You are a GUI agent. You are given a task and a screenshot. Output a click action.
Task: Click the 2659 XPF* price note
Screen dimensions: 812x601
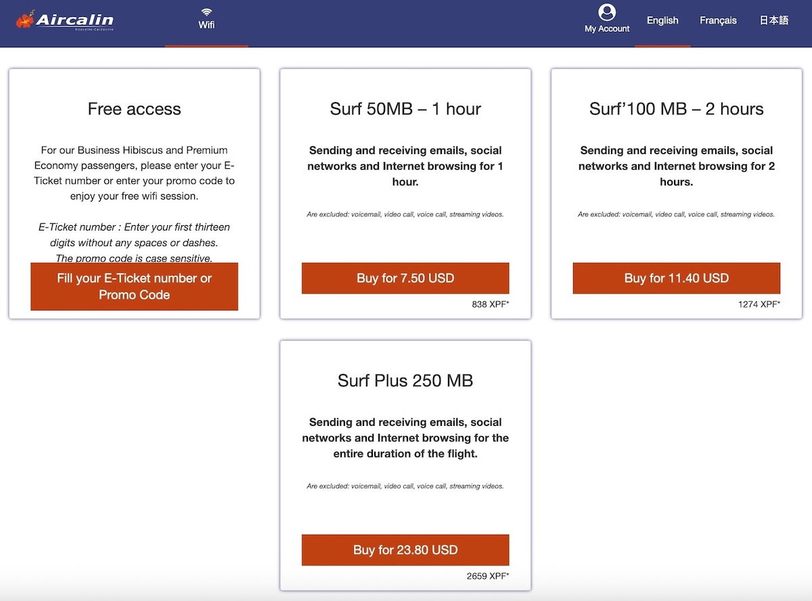487,576
